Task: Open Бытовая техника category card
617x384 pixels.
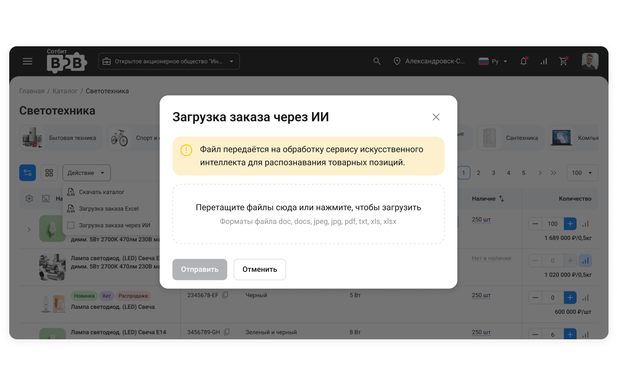Action: click(61, 138)
